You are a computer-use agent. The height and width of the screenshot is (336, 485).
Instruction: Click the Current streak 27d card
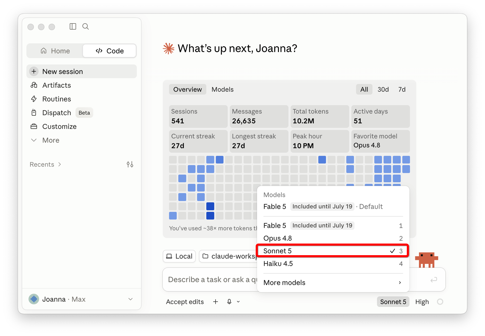[x=198, y=141]
